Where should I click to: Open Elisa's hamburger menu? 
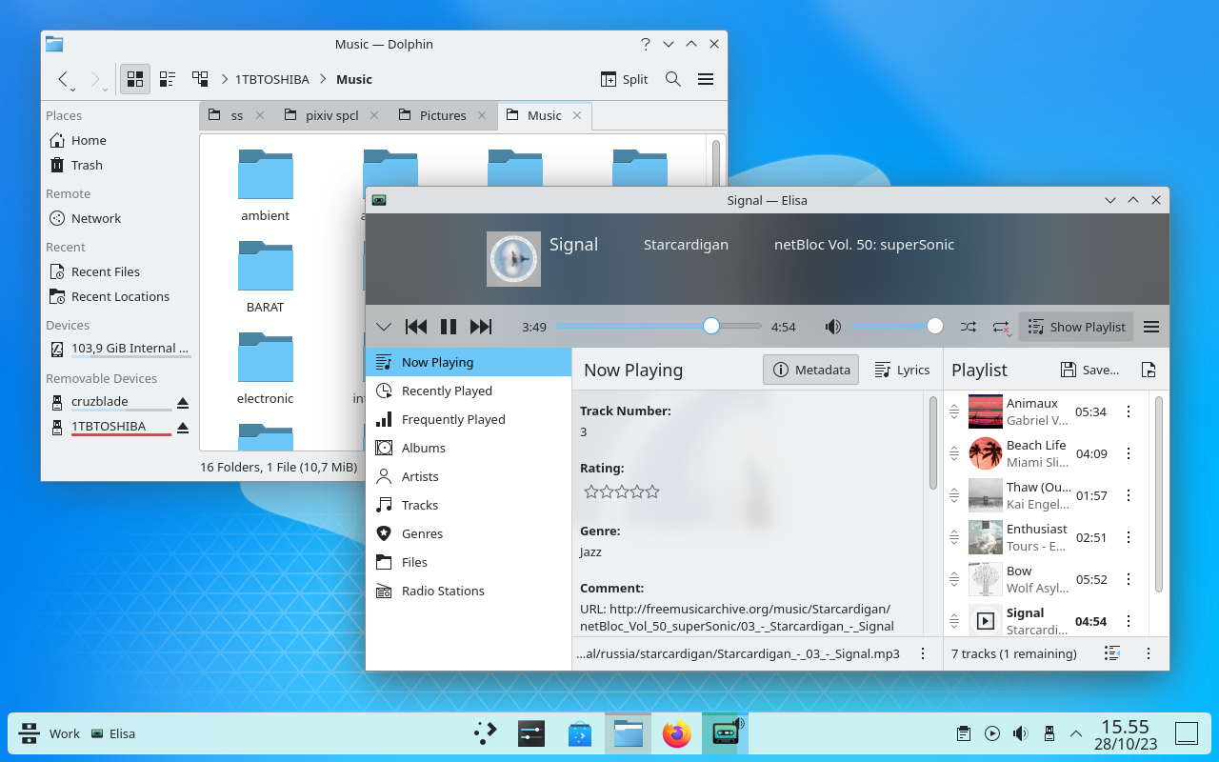pos(1150,326)
